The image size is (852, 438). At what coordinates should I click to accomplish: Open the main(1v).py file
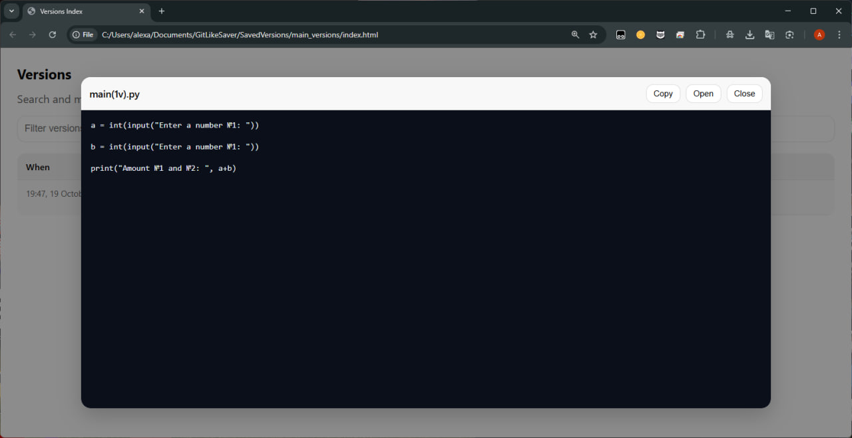703,93
